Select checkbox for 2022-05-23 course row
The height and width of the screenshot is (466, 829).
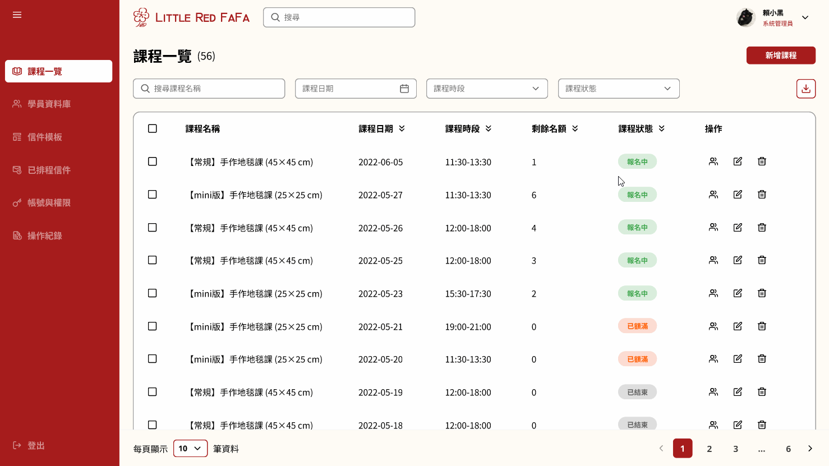click(x=153, y=293)
